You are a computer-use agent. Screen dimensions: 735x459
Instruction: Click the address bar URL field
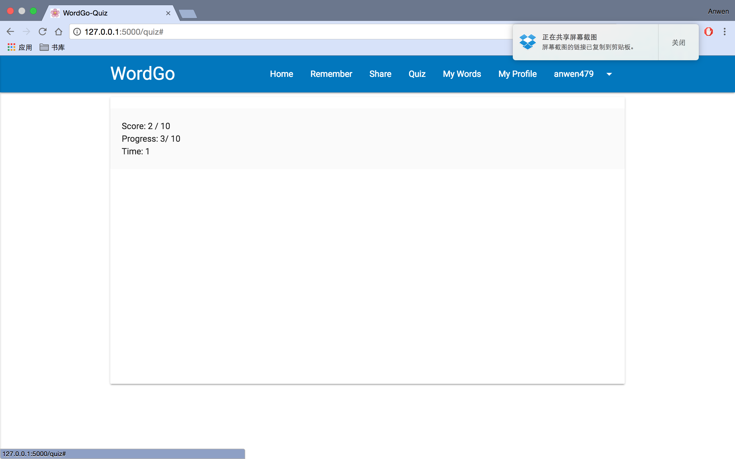tap(273, 32)
